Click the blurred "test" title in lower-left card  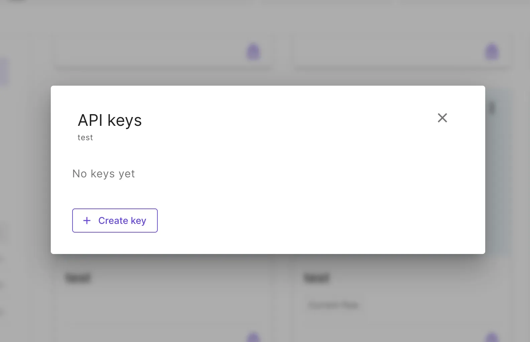78,278
